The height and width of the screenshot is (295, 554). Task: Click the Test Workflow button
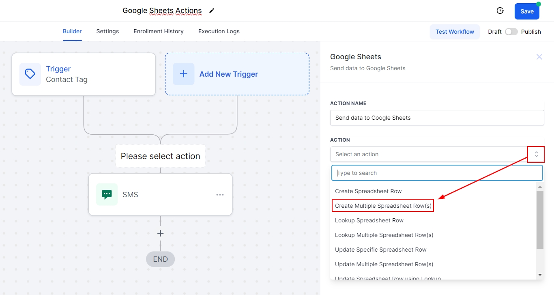tap(455, 32)
